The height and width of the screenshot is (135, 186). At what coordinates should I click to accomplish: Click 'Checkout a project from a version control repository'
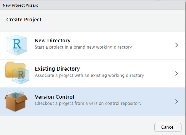(88, 104)
